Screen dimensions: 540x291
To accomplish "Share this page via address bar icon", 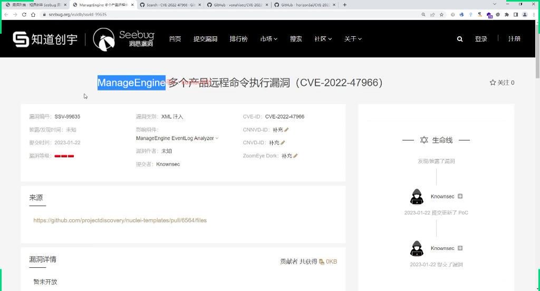I will [x=432, y=14].
